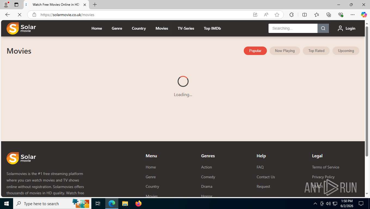Open Top IMDb in navigation

(x=212, y=28)
